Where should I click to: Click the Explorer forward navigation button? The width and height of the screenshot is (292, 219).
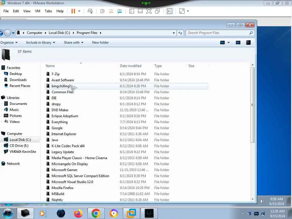tap(7, 33)
